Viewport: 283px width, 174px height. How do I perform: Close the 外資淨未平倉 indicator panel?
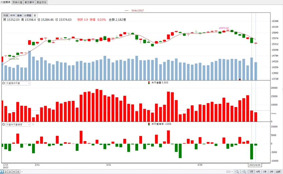[x=3, y=83]
